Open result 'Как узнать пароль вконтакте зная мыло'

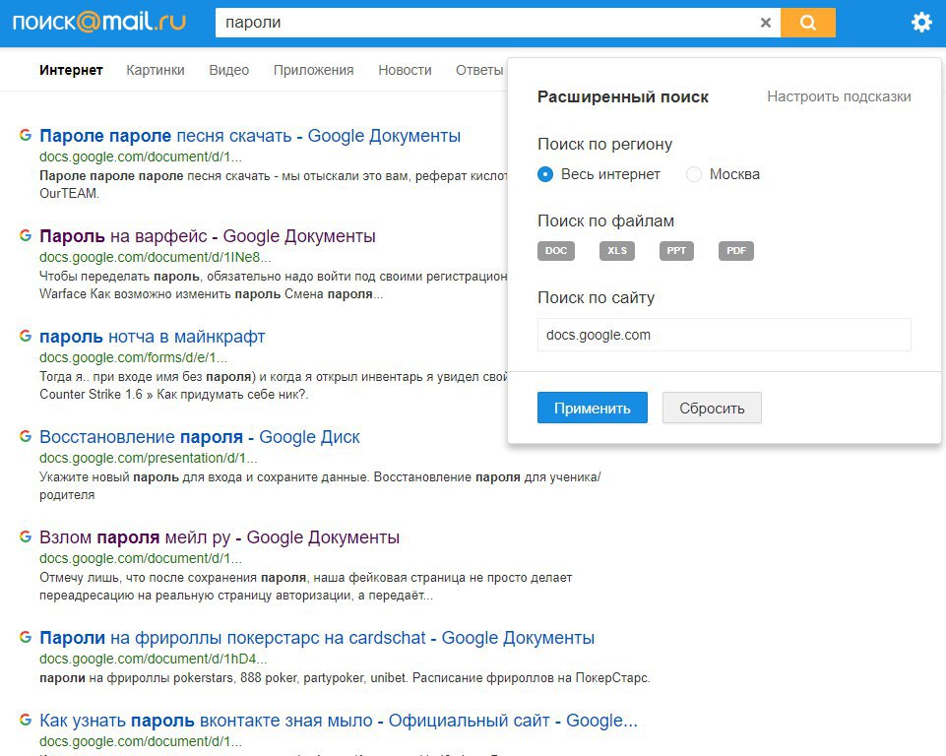339,721
